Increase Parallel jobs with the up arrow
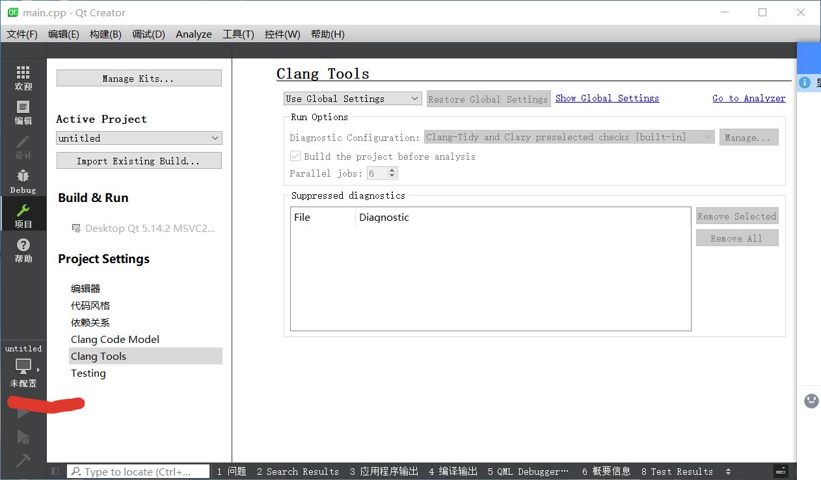Screen dimensions: 821x480 pos(392,170)
